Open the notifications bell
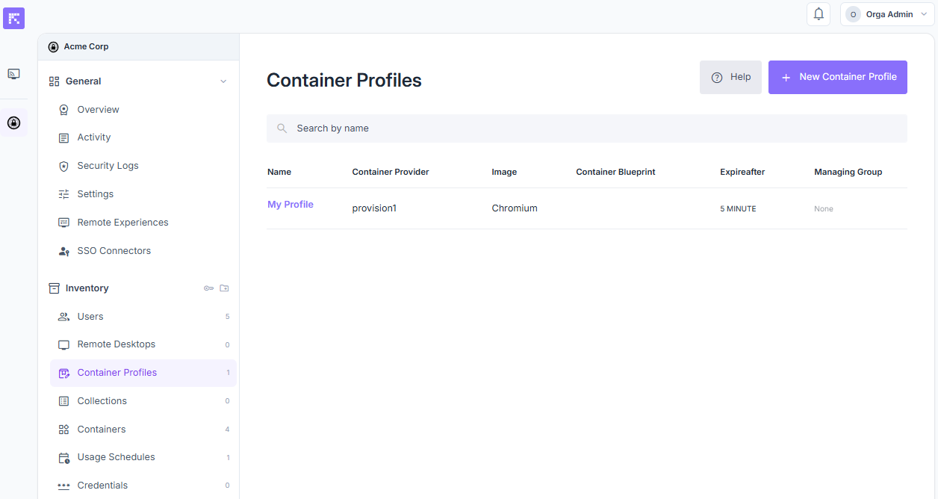Viewport: 938px width, 499px height. point(819,14)
